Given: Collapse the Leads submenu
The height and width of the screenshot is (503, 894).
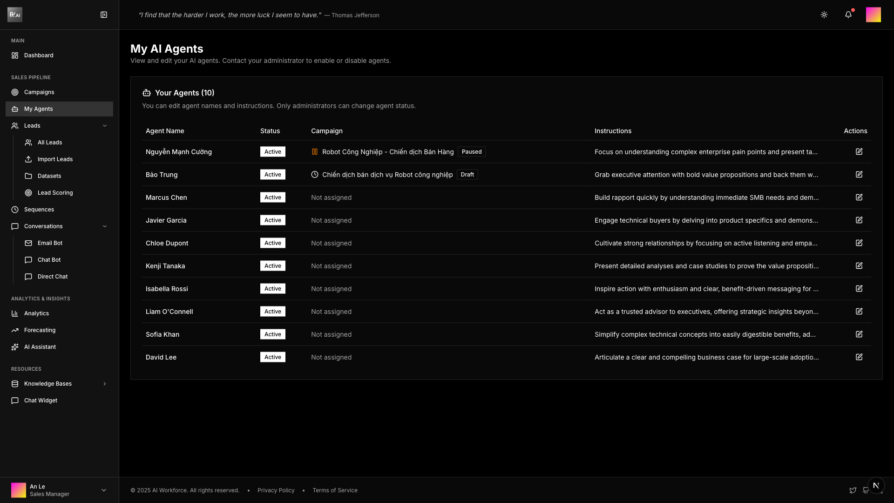Looking at the screenshot, I should click(104, 126).
